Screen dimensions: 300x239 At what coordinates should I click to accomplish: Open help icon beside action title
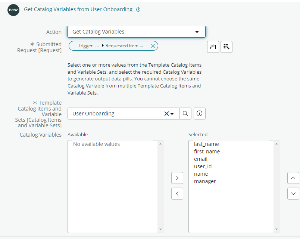(x=138, y=10)
